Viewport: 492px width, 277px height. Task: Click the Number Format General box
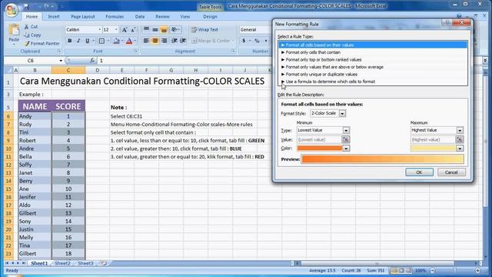pyautogui.click(x=254, y=30)
